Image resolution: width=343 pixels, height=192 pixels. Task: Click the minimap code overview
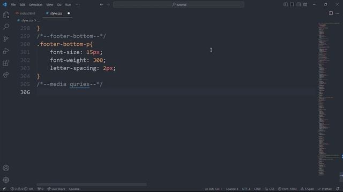pos(329,99)
